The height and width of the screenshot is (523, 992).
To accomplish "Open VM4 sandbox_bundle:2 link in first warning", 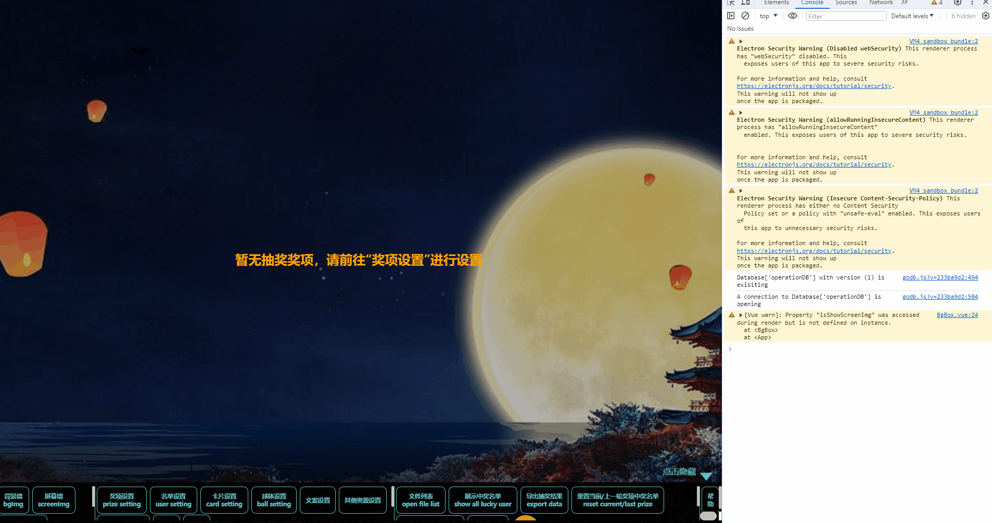I will (x=944, y=41).
